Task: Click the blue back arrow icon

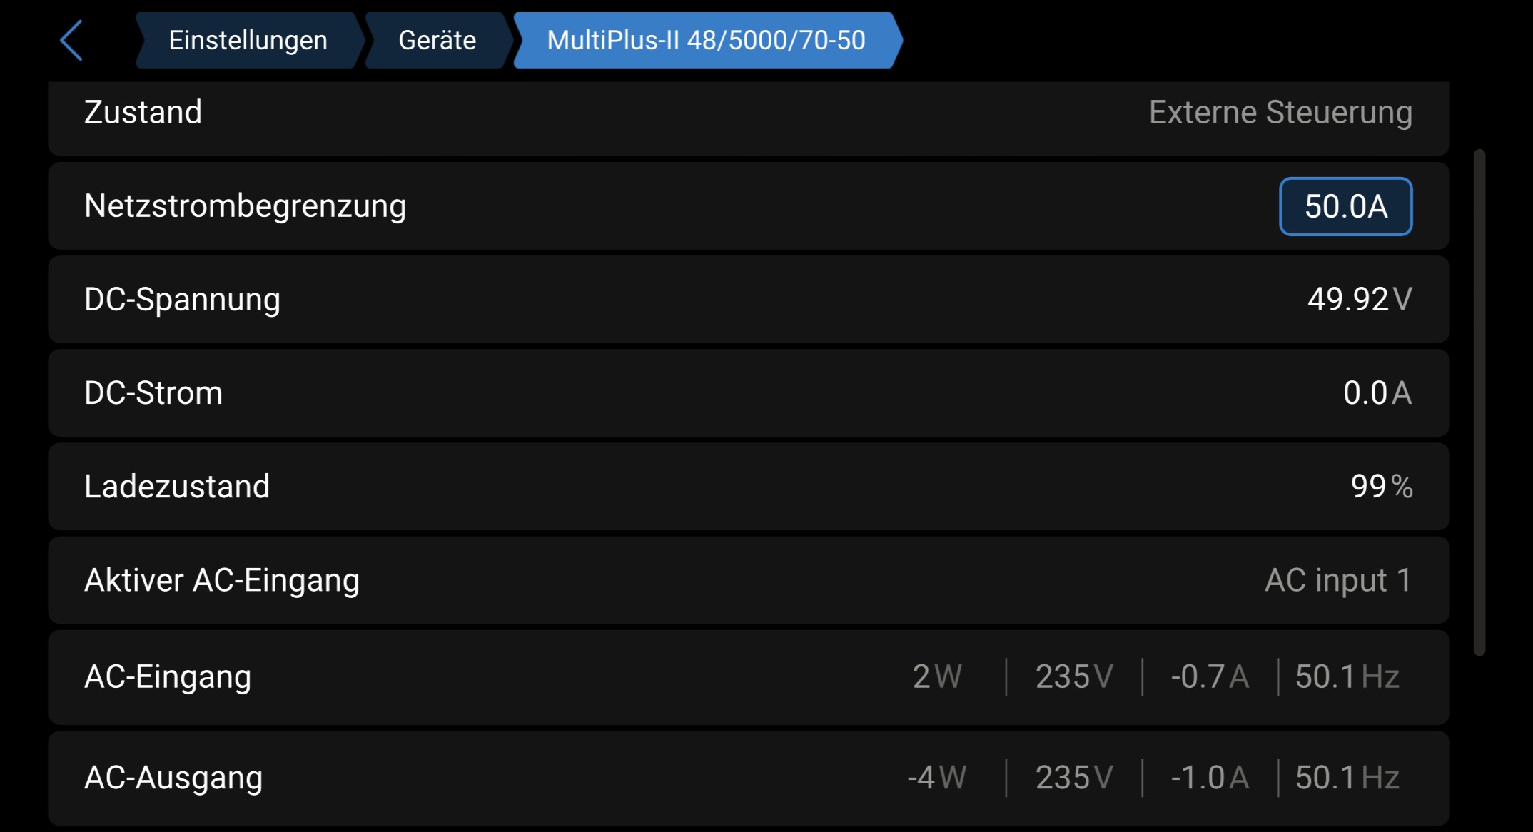Action: [71, 41]
